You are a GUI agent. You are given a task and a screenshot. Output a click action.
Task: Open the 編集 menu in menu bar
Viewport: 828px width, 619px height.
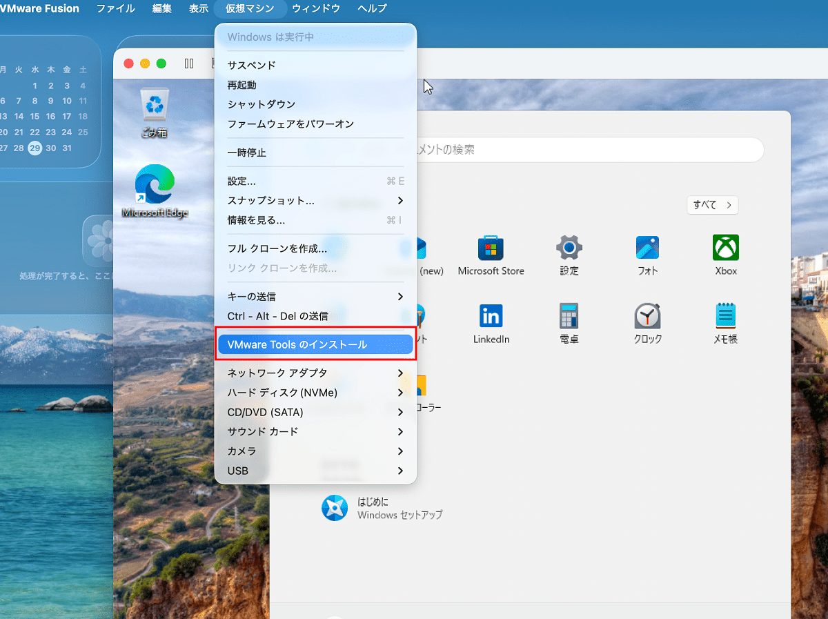pos(162,8)
